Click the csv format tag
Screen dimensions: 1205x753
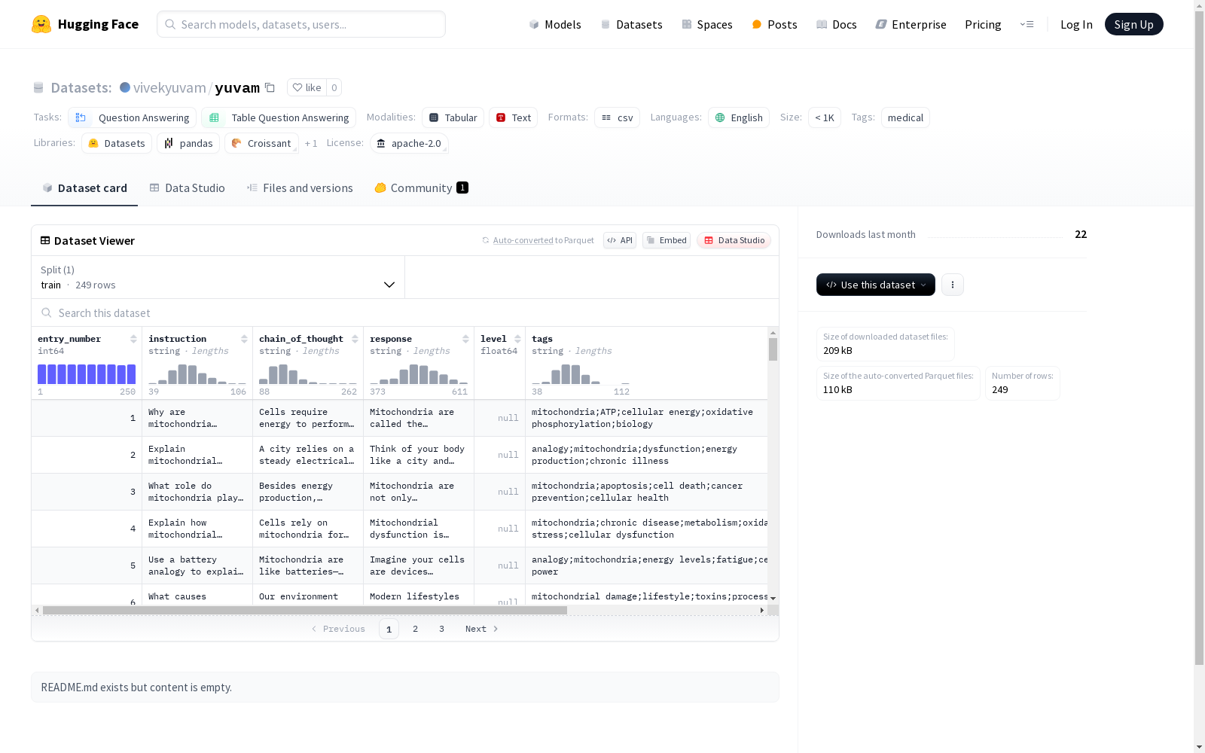coord(617,117)
